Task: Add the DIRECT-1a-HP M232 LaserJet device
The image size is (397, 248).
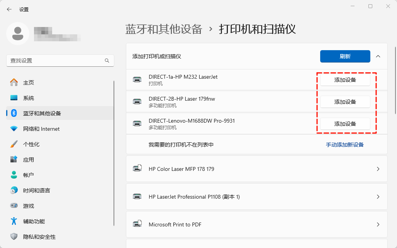Action: [x=345, y=80]
